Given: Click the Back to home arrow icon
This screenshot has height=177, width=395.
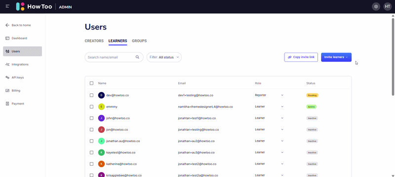Looking at the screenshot, I should (7, 25).
